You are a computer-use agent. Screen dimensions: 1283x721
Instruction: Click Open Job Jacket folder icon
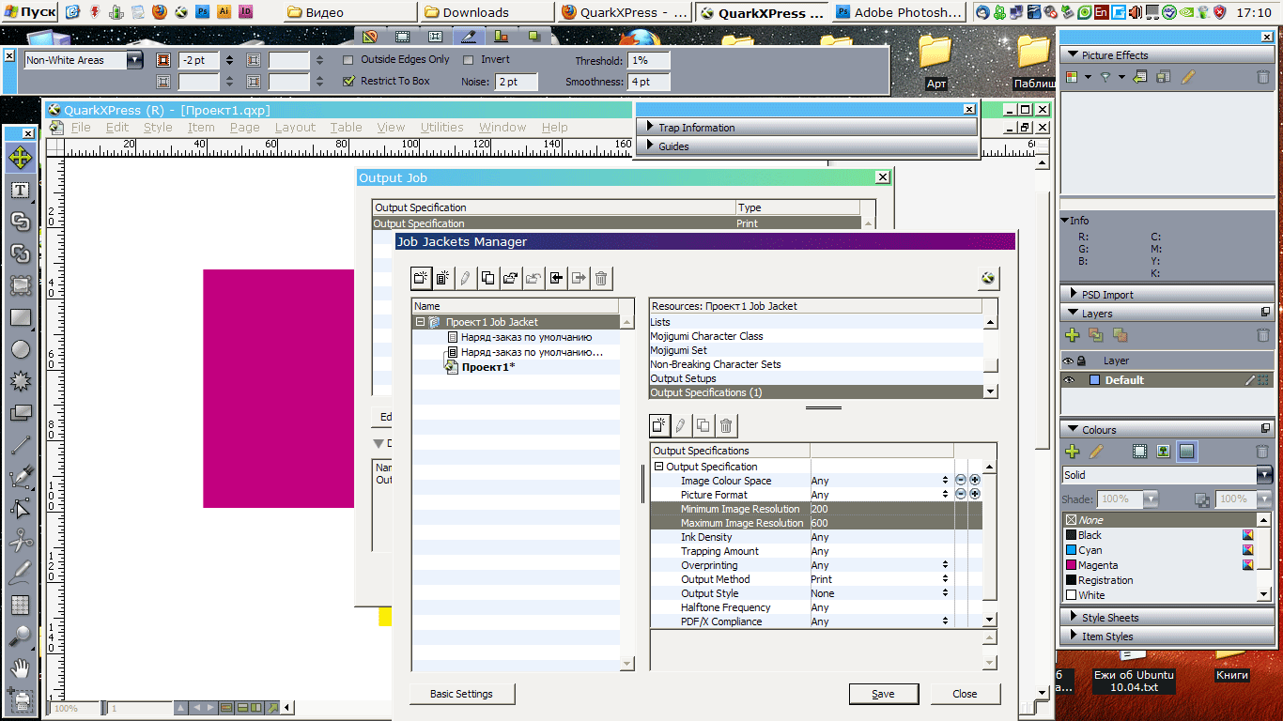pyautogui.click(x=511, y=278)
